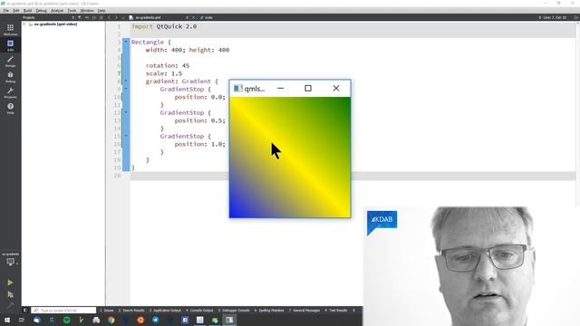This screenshot has width=580, height=326.
Task: Split the Projects side pane
Action: pos(94,17)
